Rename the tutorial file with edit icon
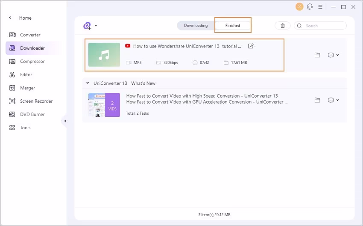 tap(251, 46)
